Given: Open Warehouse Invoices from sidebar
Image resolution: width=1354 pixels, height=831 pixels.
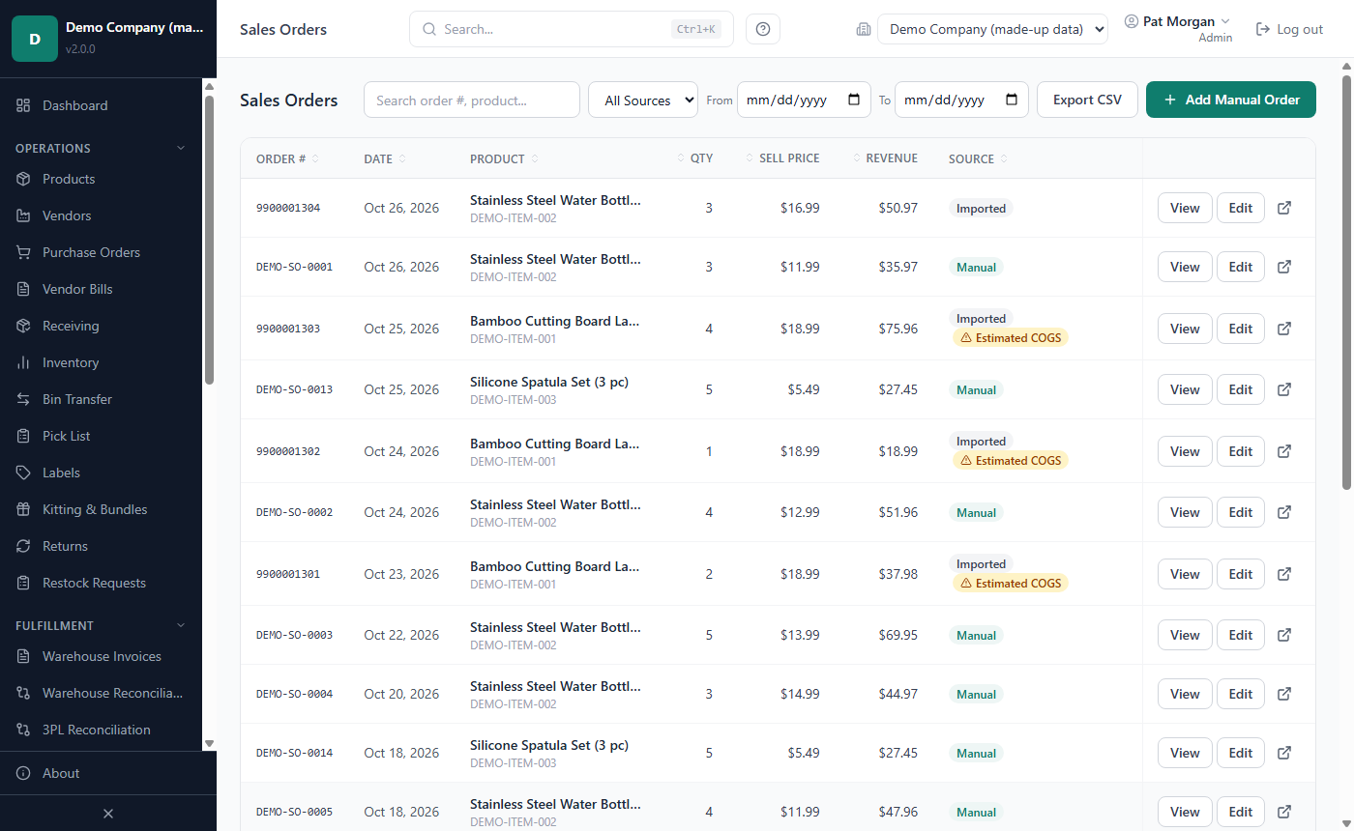Looking at the screenshot, I should click(102, 656).
